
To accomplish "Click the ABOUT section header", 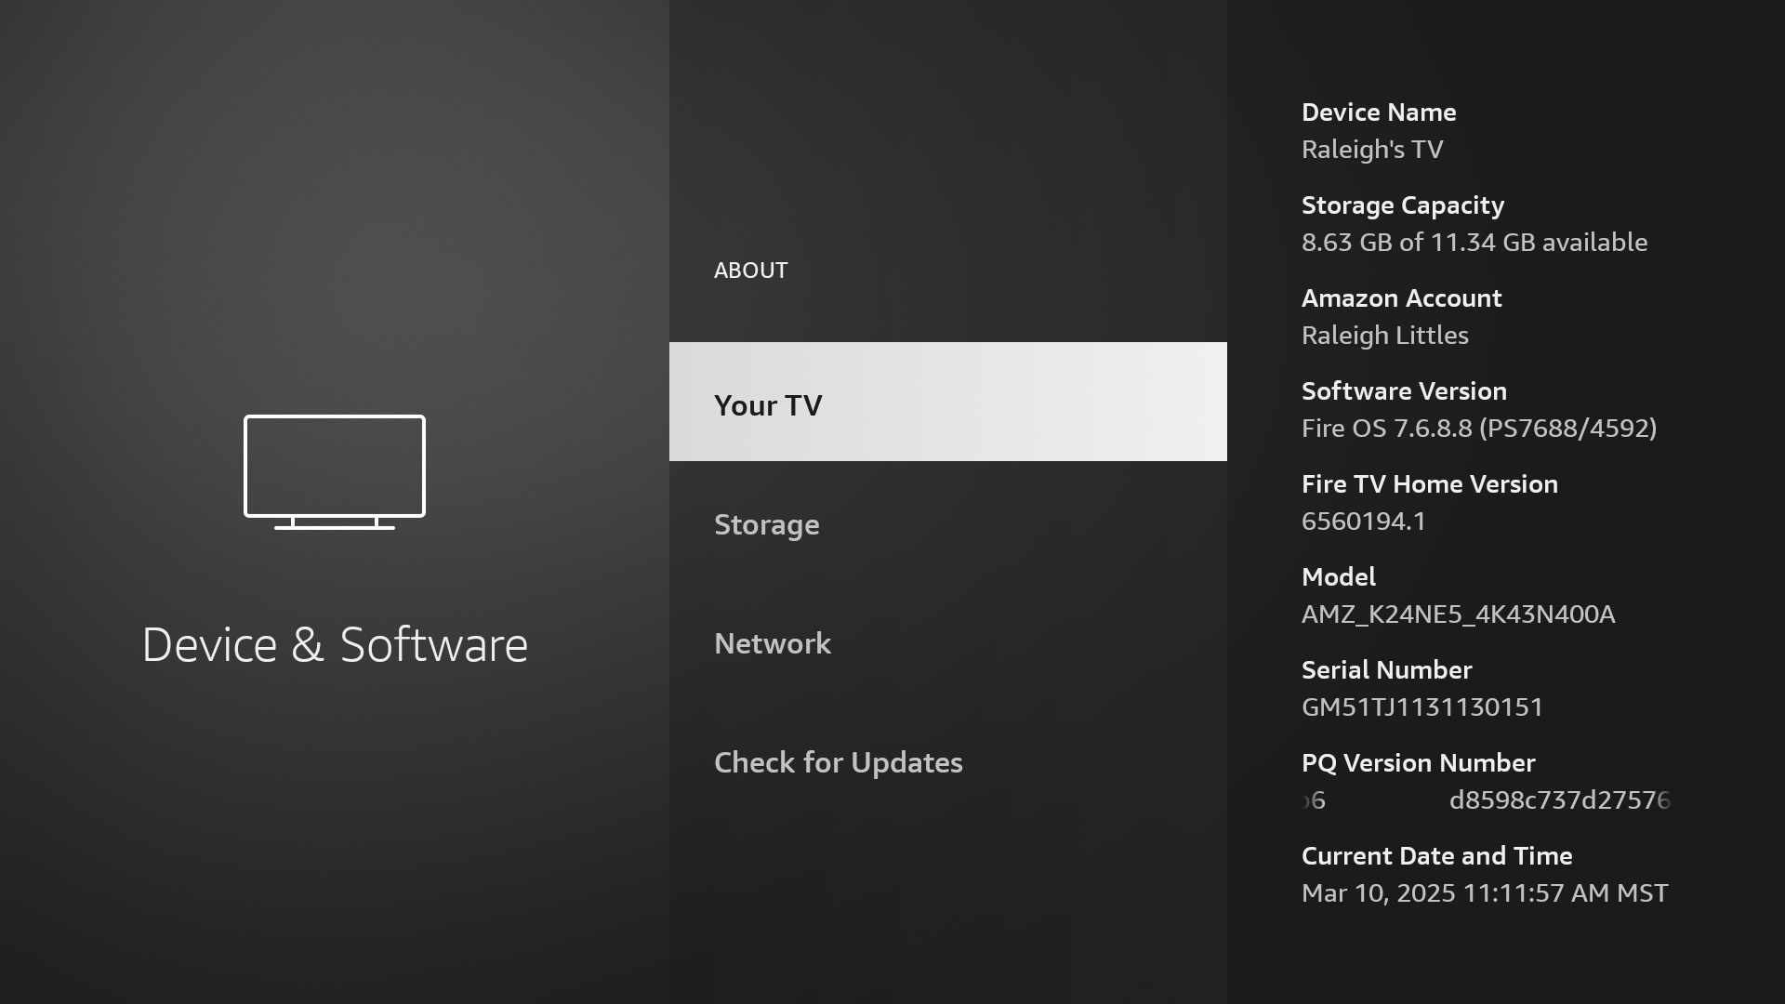I will click(751, 271).
